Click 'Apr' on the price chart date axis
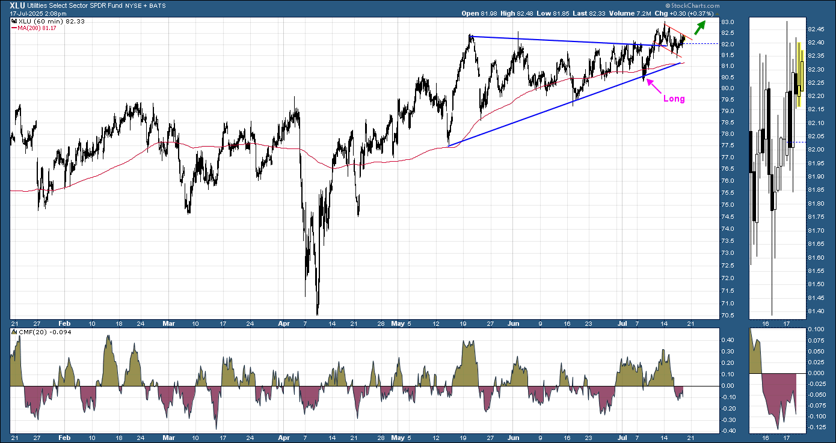Image resolution: width=836 pixels, height=443 pixels. point(284,323)
